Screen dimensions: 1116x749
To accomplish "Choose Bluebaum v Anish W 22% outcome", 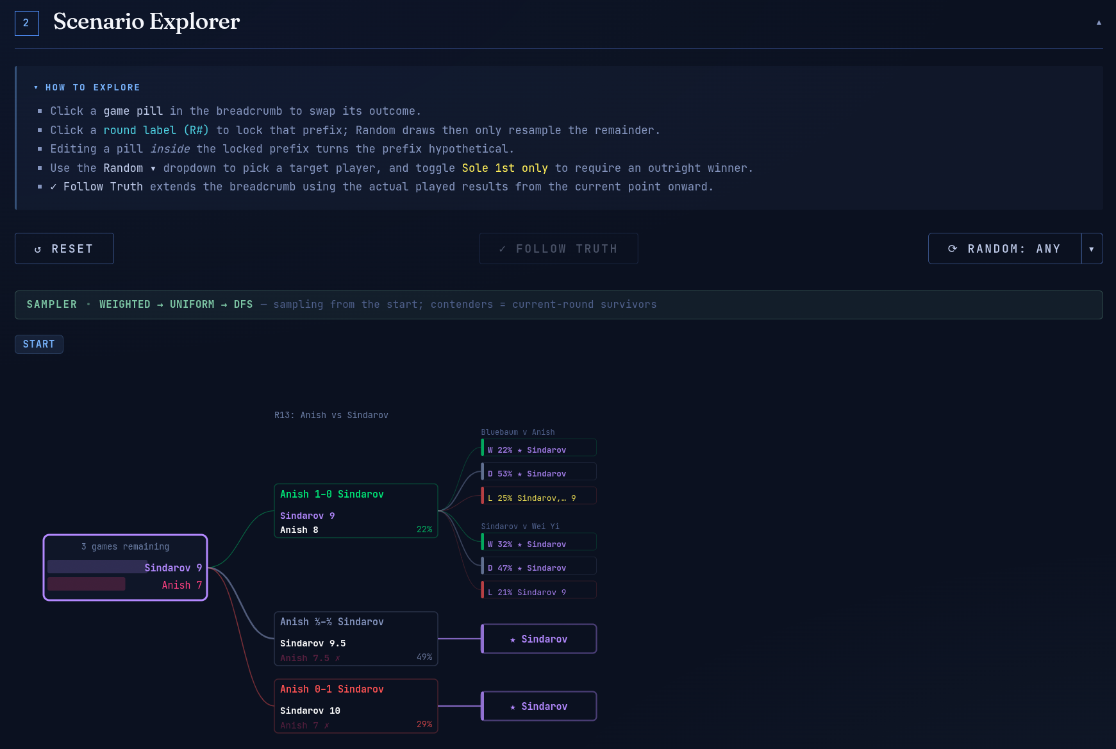I will [539, 448].
